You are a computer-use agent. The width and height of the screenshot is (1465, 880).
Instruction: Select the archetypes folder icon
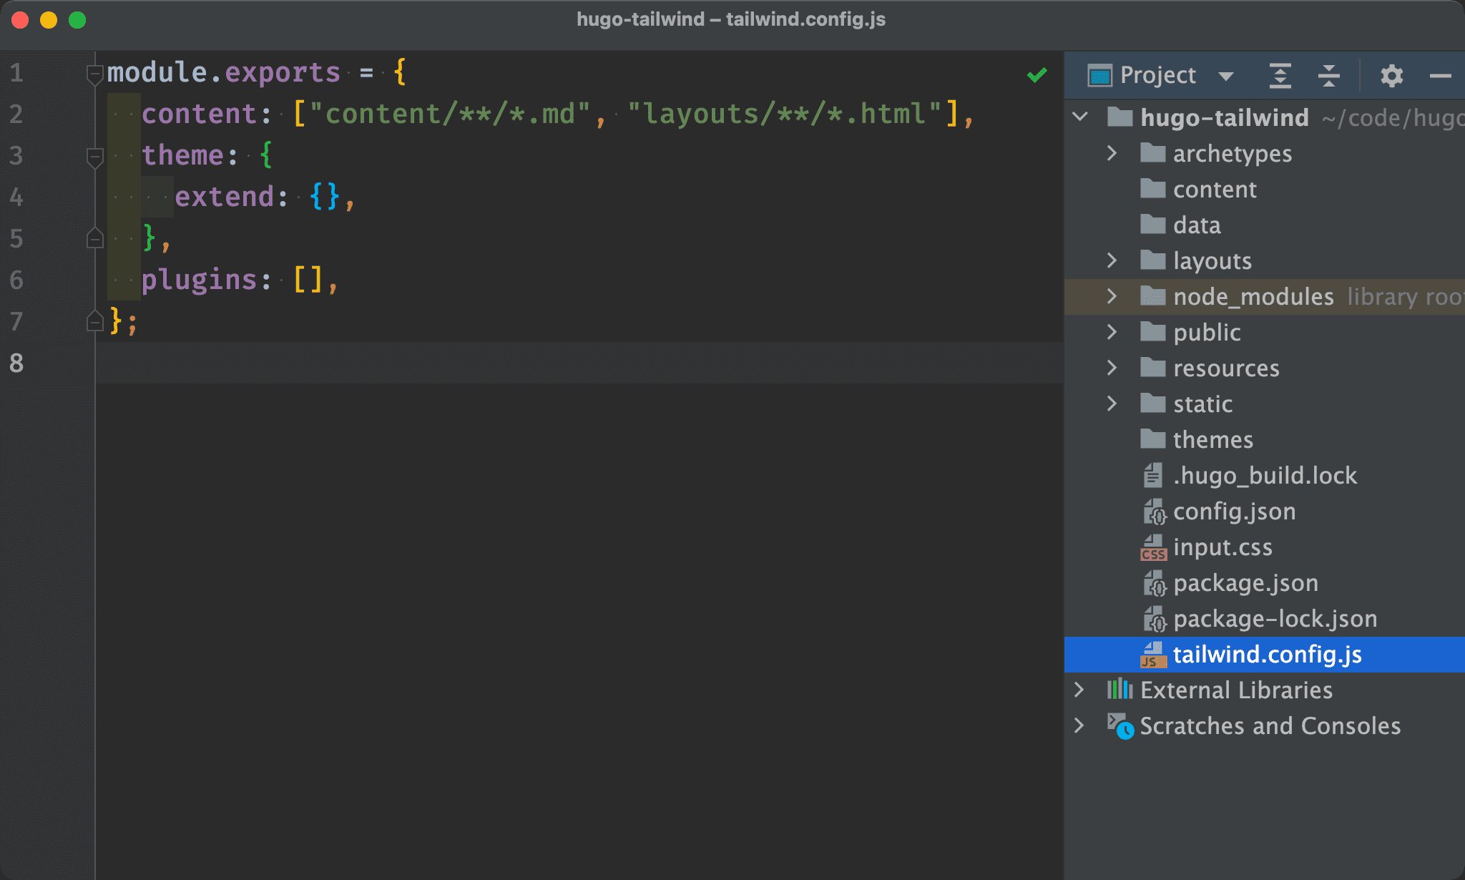[1152, 152]
